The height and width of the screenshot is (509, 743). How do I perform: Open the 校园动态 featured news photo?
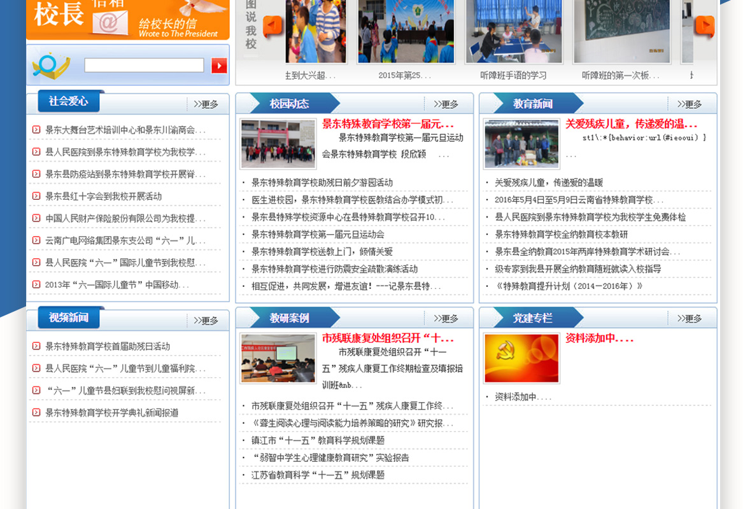click(x=278, y=144)
